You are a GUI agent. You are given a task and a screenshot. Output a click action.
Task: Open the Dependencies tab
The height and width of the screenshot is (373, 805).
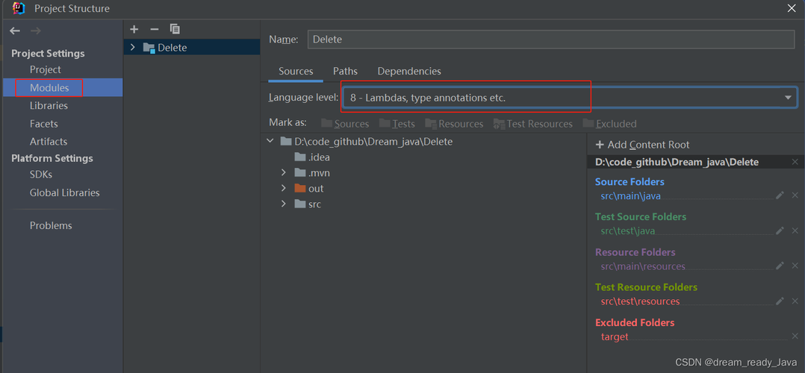click(x=409, y=71)
